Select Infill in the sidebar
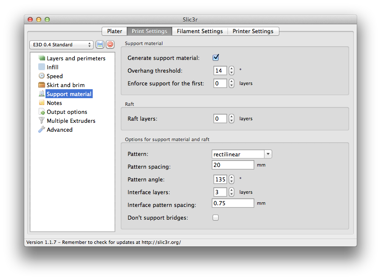The image size is (381, 280). tap(52, 67)
